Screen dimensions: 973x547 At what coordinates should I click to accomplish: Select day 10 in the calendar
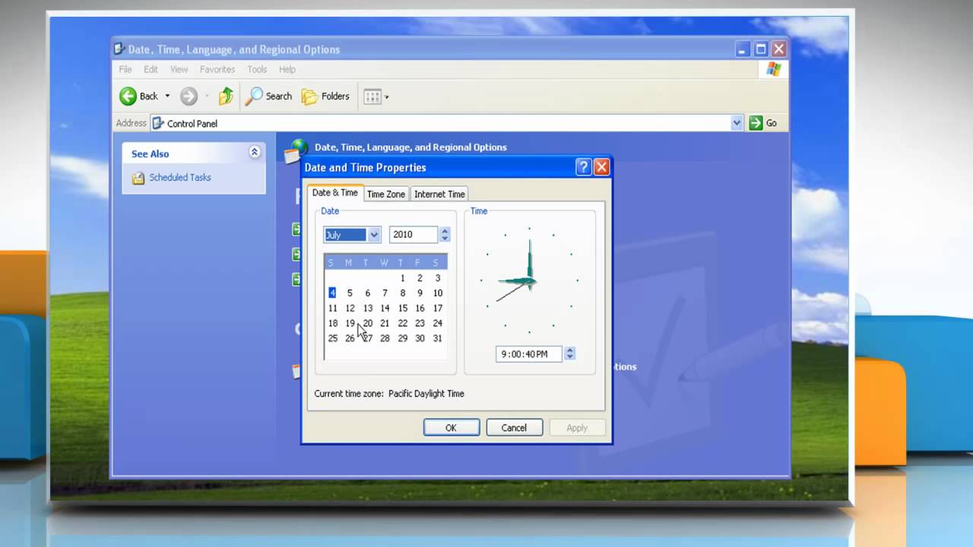(438, 293)
